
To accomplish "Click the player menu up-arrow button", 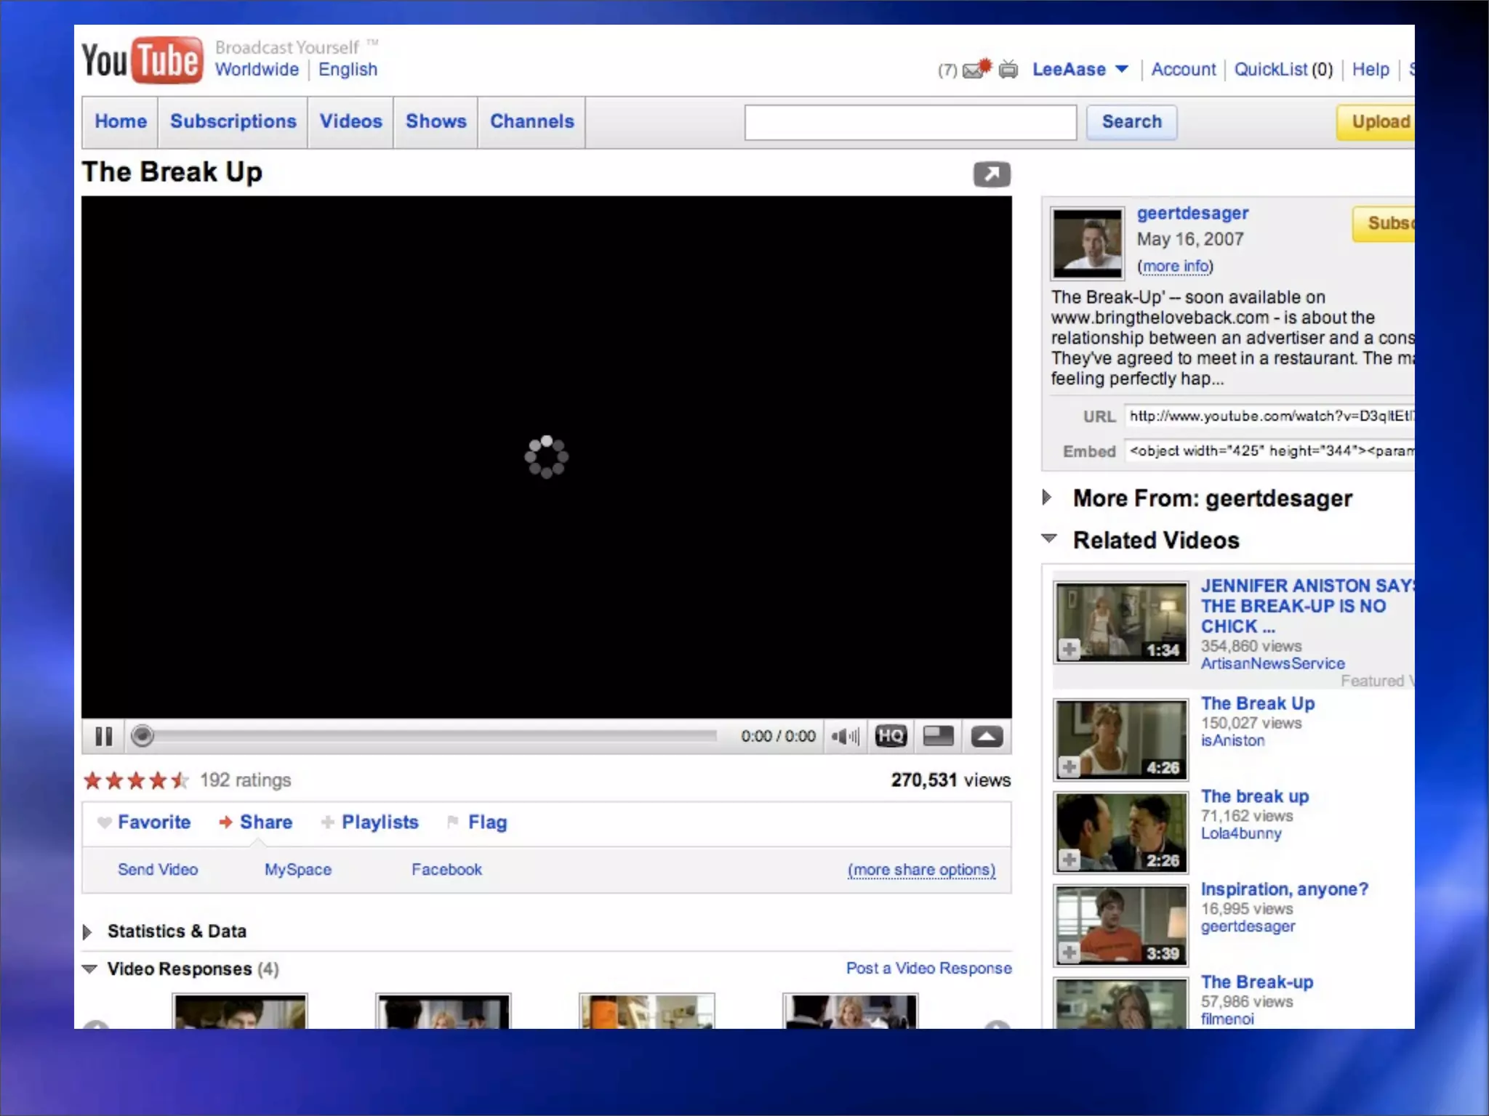I will pyautogui.click(x=987, y=737).
